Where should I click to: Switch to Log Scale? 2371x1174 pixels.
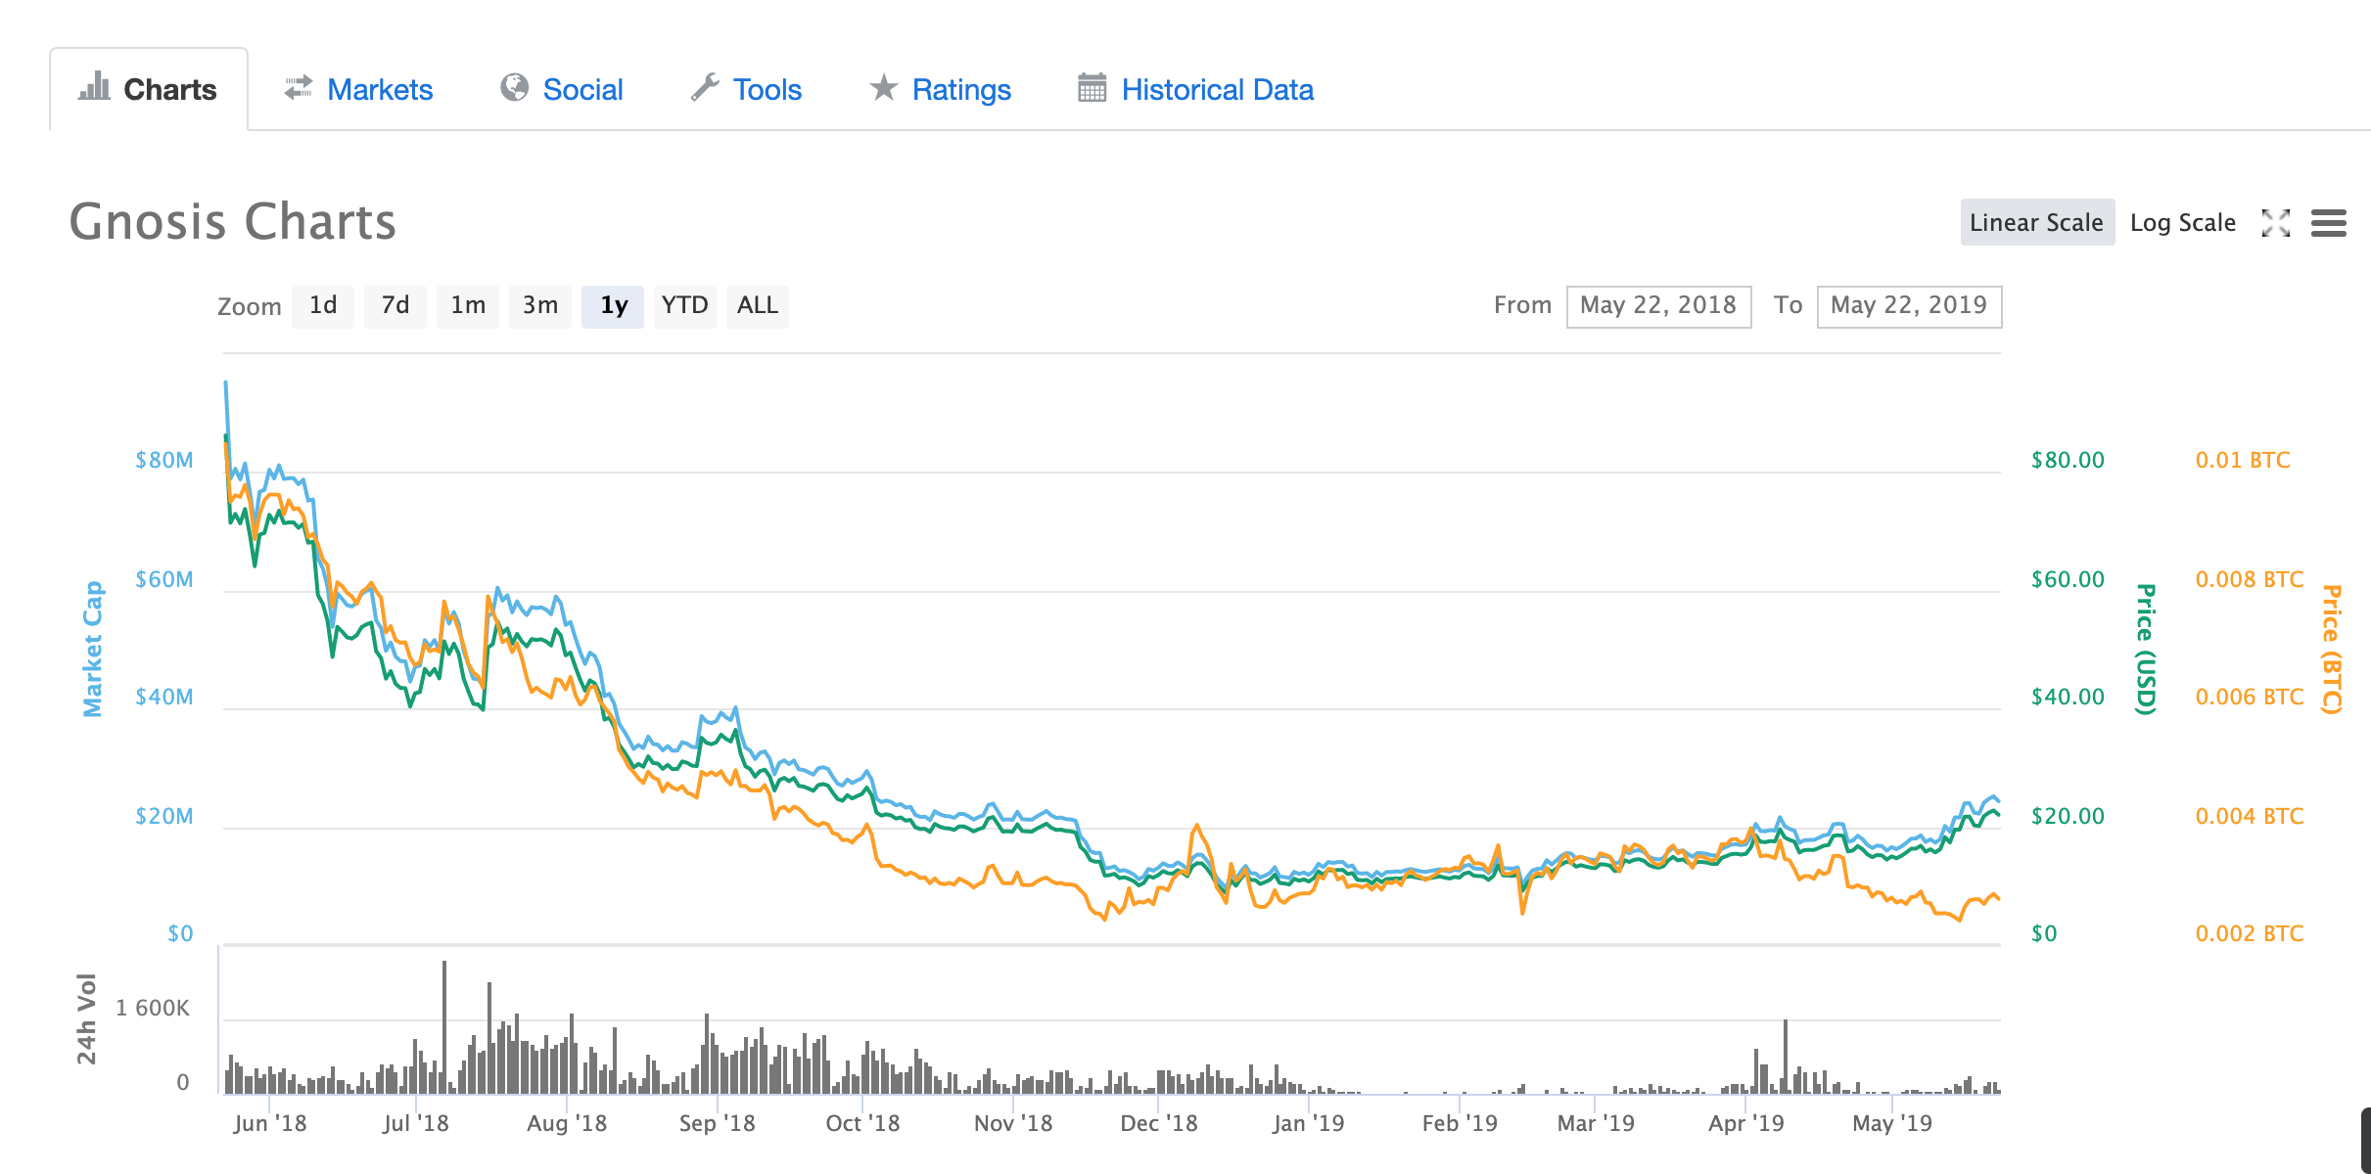2183,222
